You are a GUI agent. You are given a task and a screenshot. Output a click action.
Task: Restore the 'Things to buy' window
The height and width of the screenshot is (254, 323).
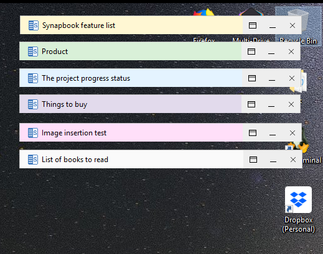click(x=251, y=104)
